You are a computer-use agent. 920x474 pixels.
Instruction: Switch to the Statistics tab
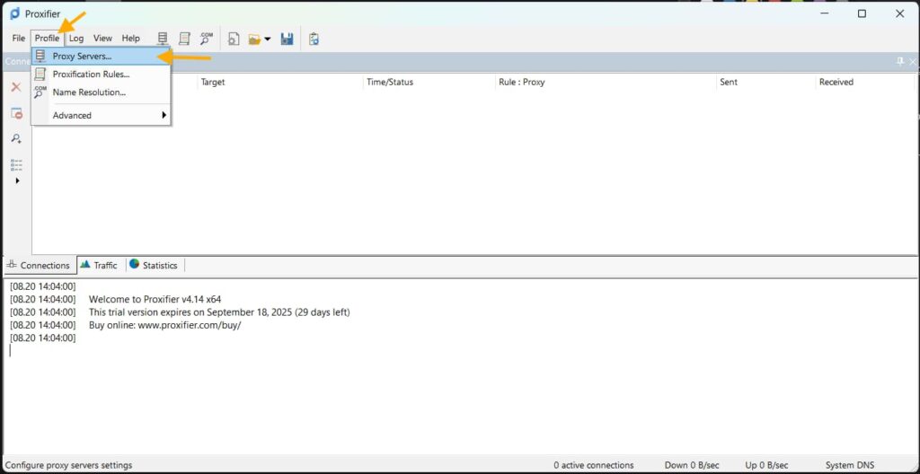(x=154, y=265)
